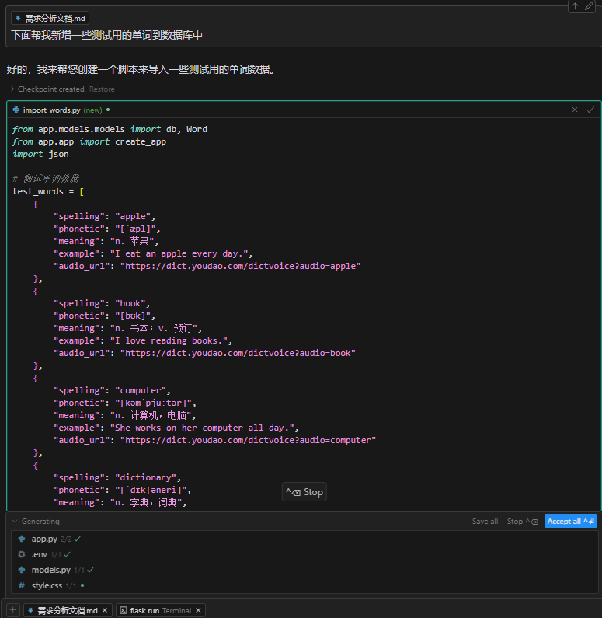Viewport: 602px width, 618px height.
Task: Click the Accept all button
Action: coord(570,521)
